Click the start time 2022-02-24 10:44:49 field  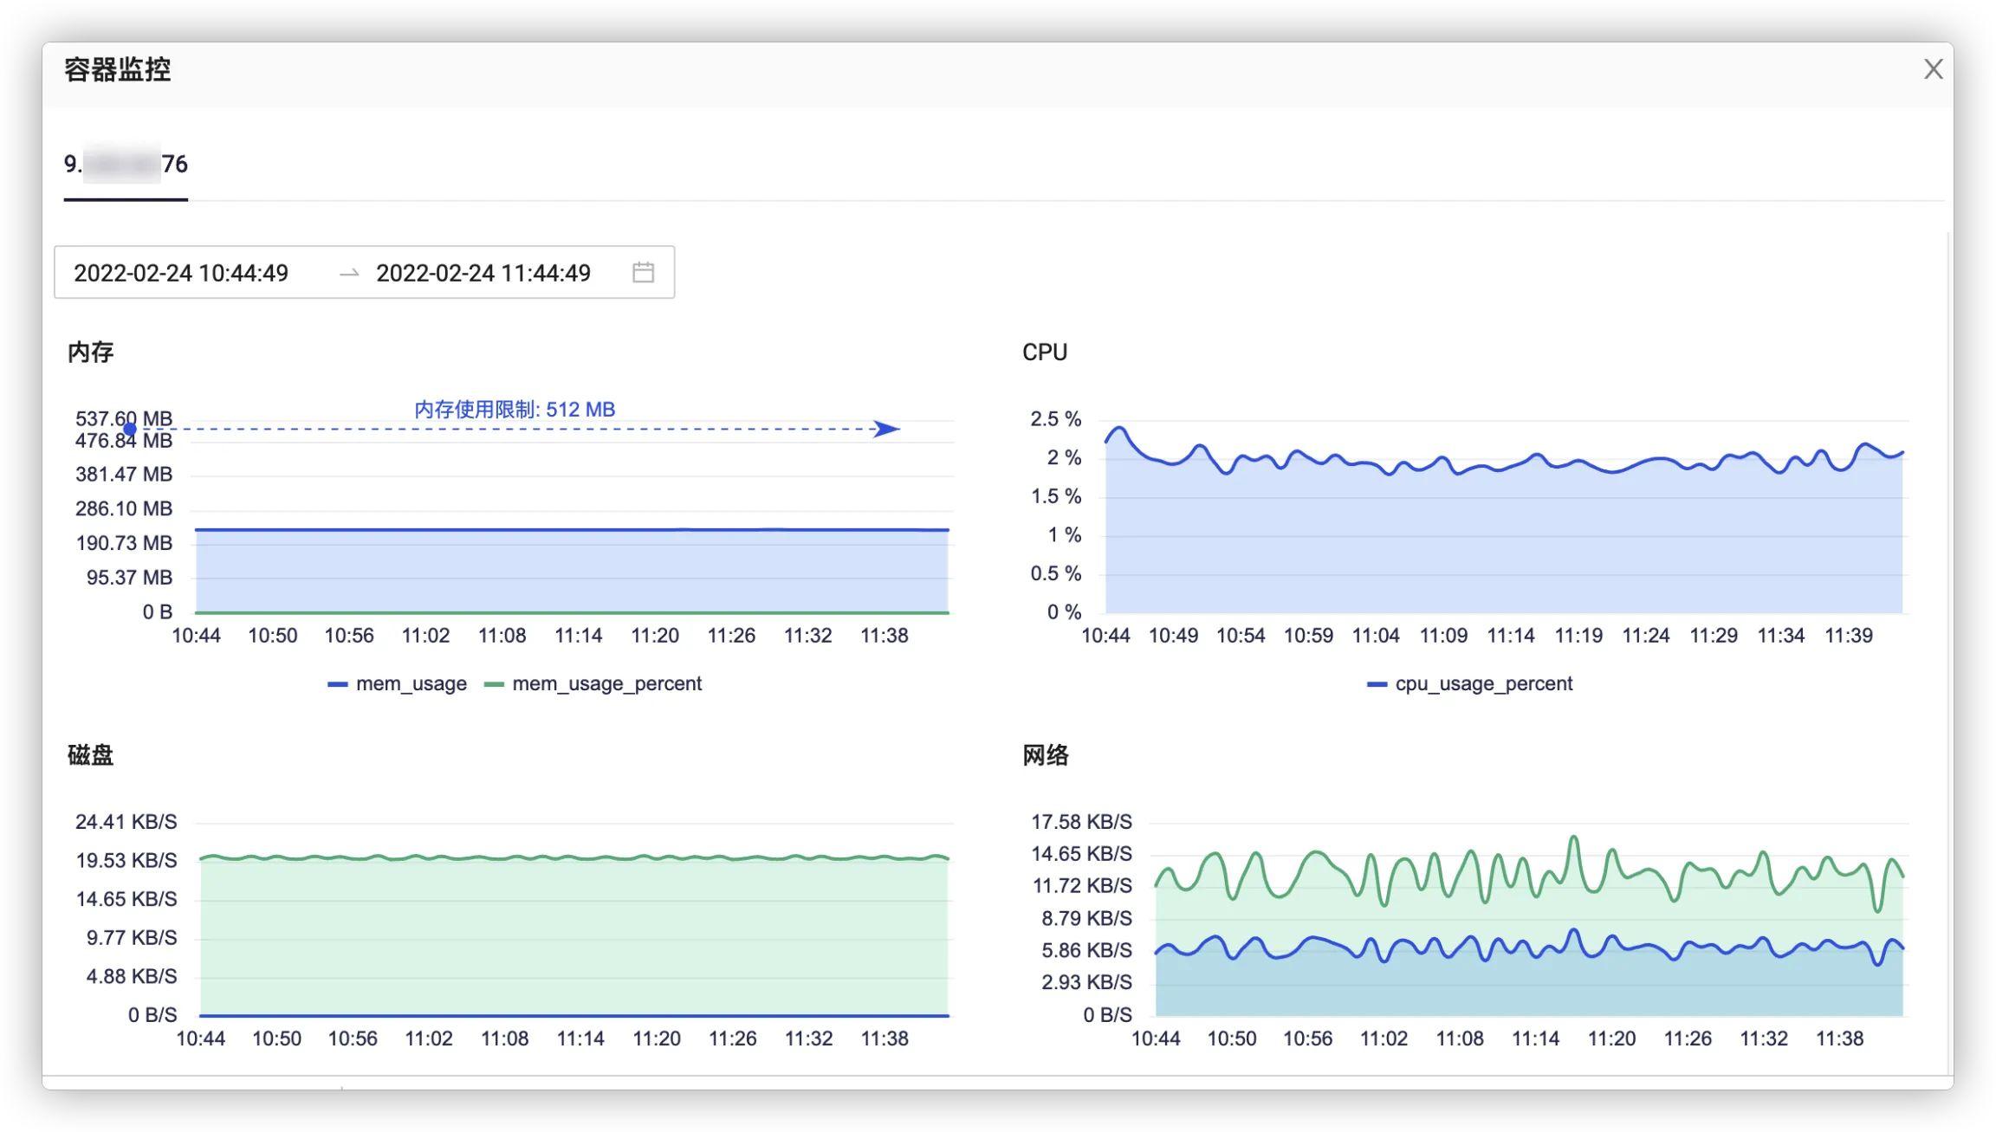pos(181,273)
